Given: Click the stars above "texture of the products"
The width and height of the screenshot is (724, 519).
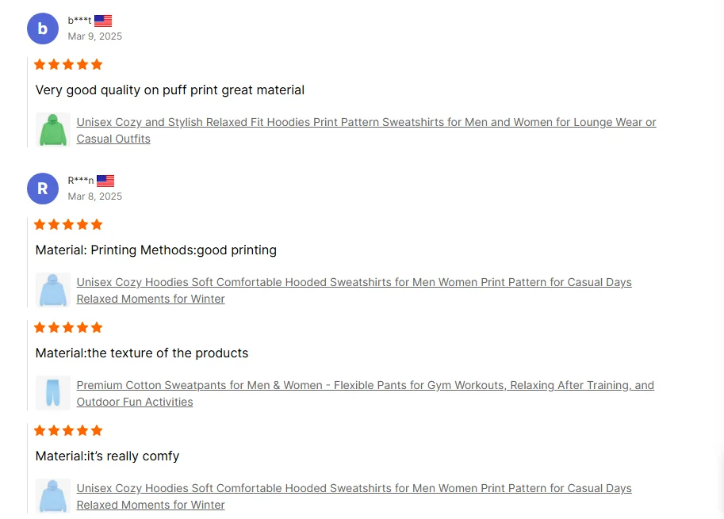Looking at the screenshot, I should 68,327.
